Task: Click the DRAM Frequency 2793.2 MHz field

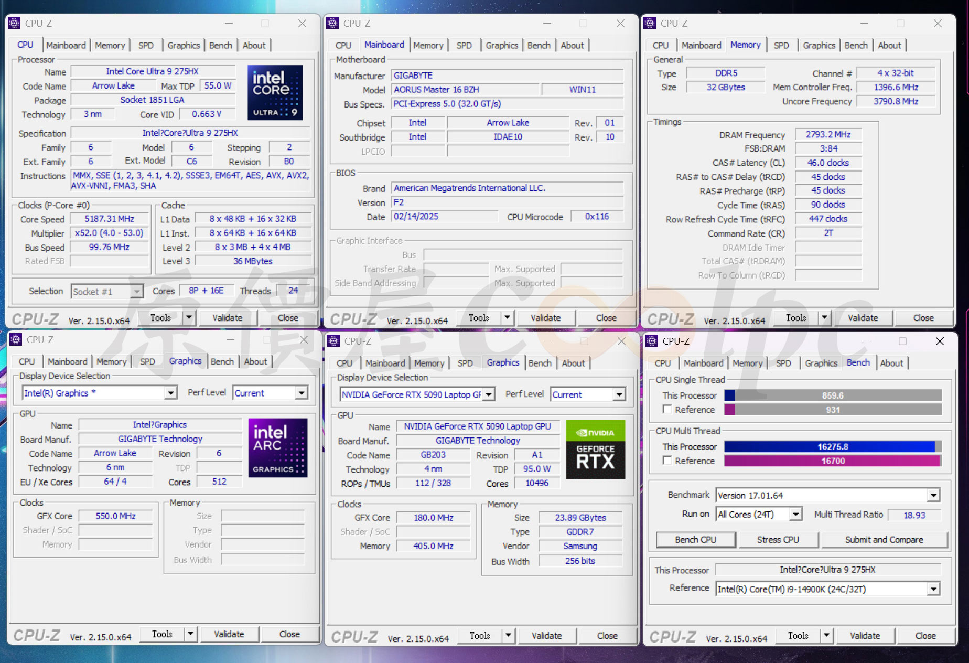Action: (828, 134)
